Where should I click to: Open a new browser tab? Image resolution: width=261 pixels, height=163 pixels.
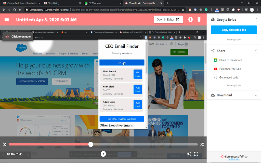click(x=168, y=3)
